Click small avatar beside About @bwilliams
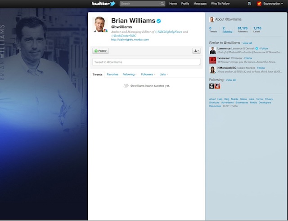The image size is (288, 221). point(211,19)
